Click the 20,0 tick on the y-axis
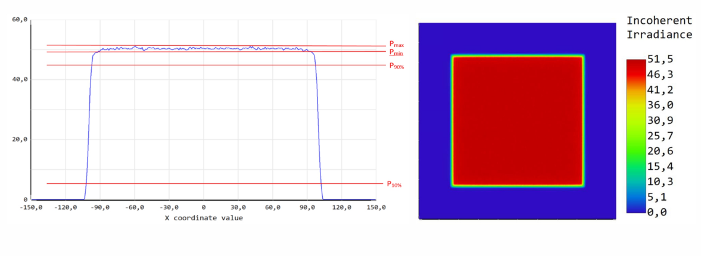The image size is (701, 256). [20, 139]
